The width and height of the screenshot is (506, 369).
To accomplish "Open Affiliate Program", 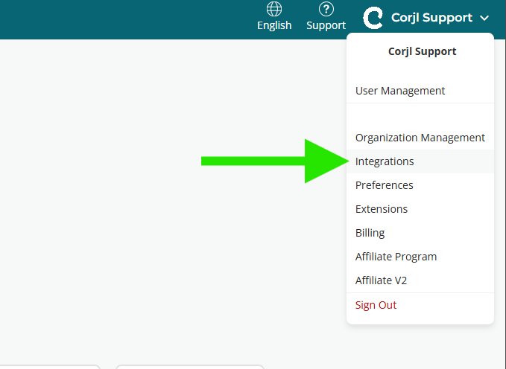I will tap(420, 257).
